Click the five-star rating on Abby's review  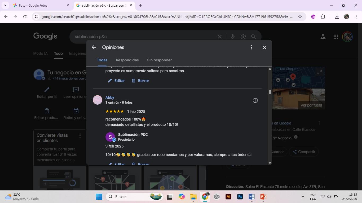click(114, 111)
